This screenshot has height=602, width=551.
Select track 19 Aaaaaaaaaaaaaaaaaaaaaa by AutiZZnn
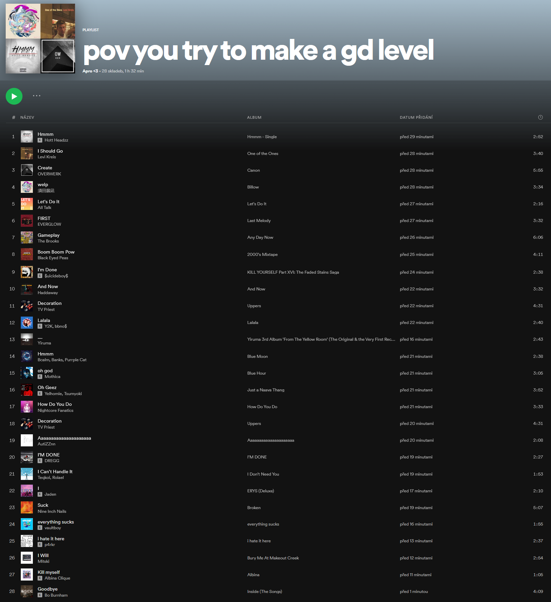coord(64,438)
